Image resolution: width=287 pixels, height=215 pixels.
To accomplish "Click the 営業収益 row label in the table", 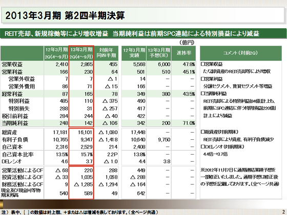I will [x=12, y=64].
